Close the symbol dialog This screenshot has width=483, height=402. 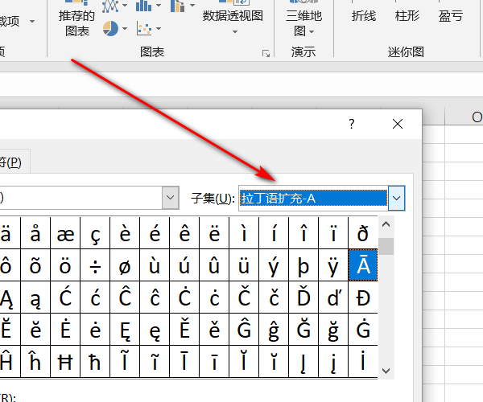[397, 124]
